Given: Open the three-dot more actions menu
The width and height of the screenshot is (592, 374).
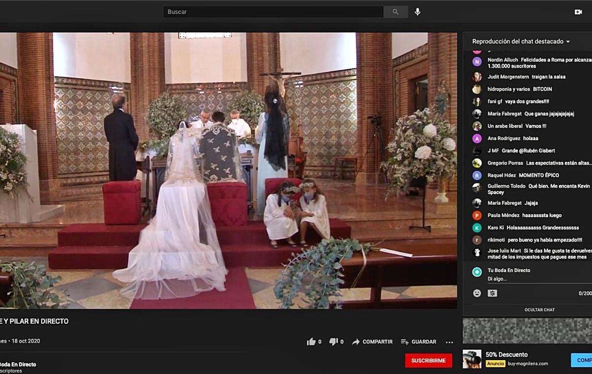Looking at the screenshot, I should click(449, 342).
